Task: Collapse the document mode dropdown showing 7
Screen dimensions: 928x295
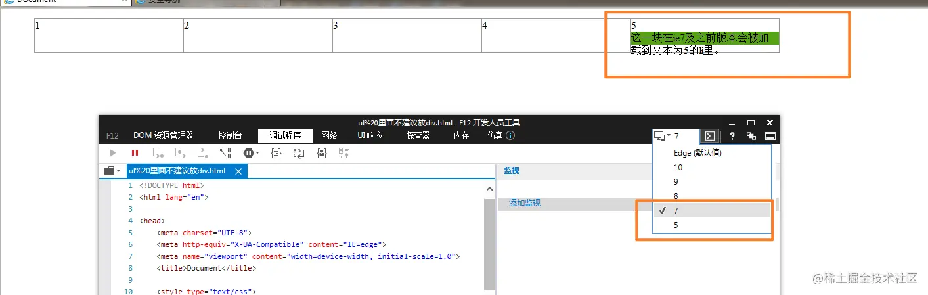Action: 676,137
